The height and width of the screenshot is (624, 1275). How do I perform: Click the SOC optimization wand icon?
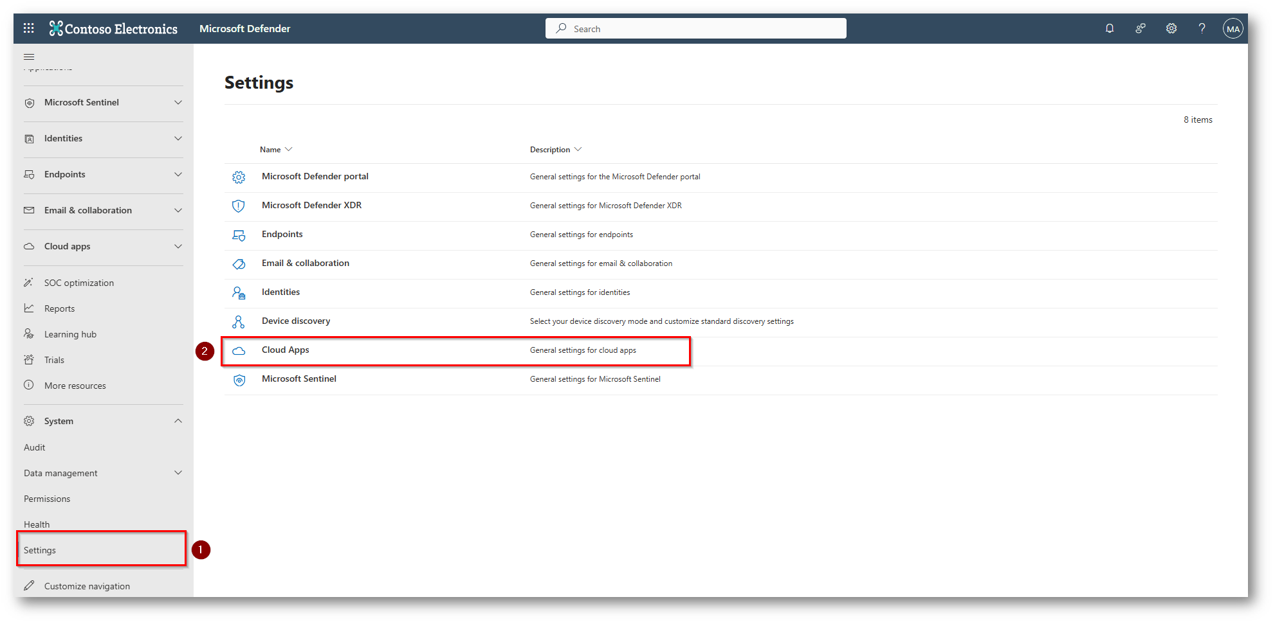[29, 282]
